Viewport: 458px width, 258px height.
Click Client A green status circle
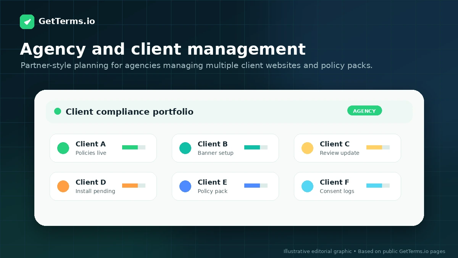pos(63,148)
